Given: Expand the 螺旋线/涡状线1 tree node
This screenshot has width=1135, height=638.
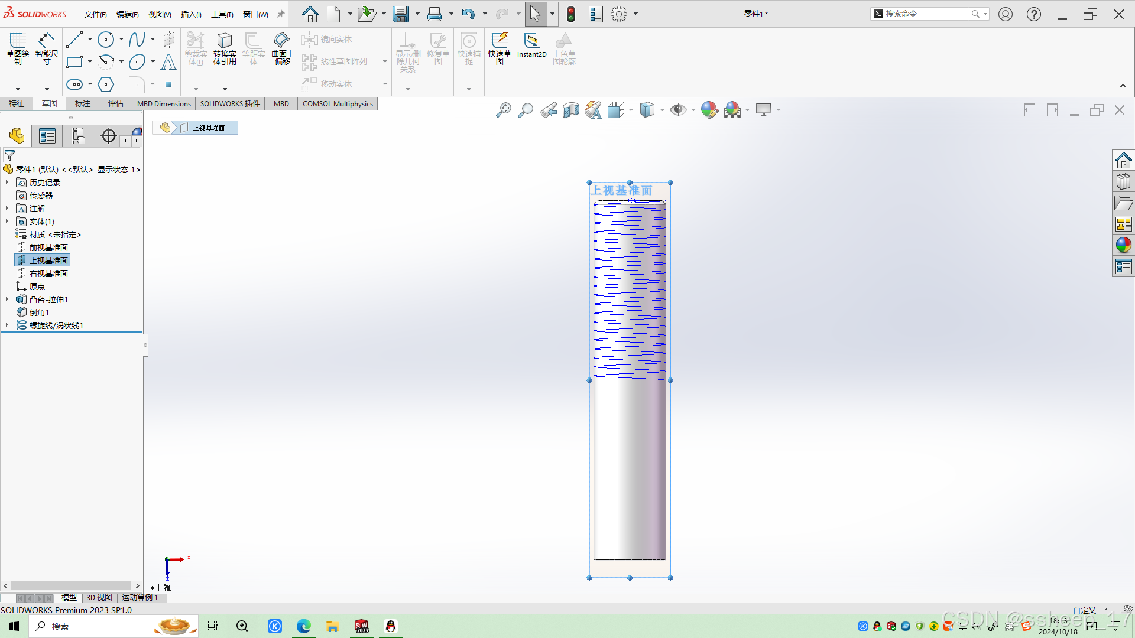Looking at the screenshot, I should point(7,325).
